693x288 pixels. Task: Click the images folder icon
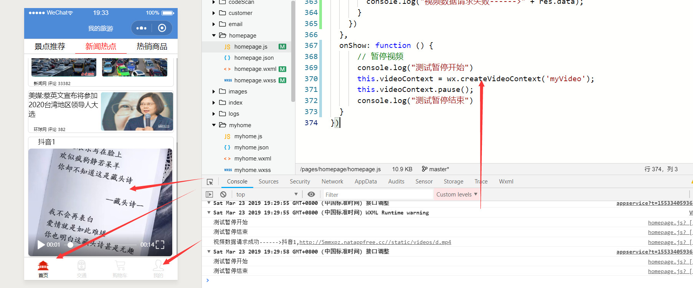[x=223, y=92]
